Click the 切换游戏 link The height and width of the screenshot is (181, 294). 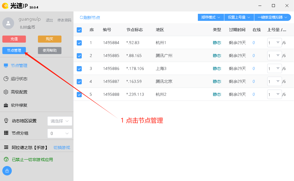[62, 148]
